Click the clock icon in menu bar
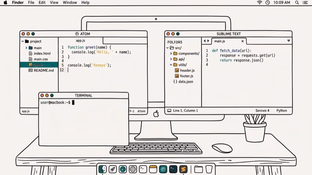This screenshot has width=312, height=175. (x=268, y=3)
